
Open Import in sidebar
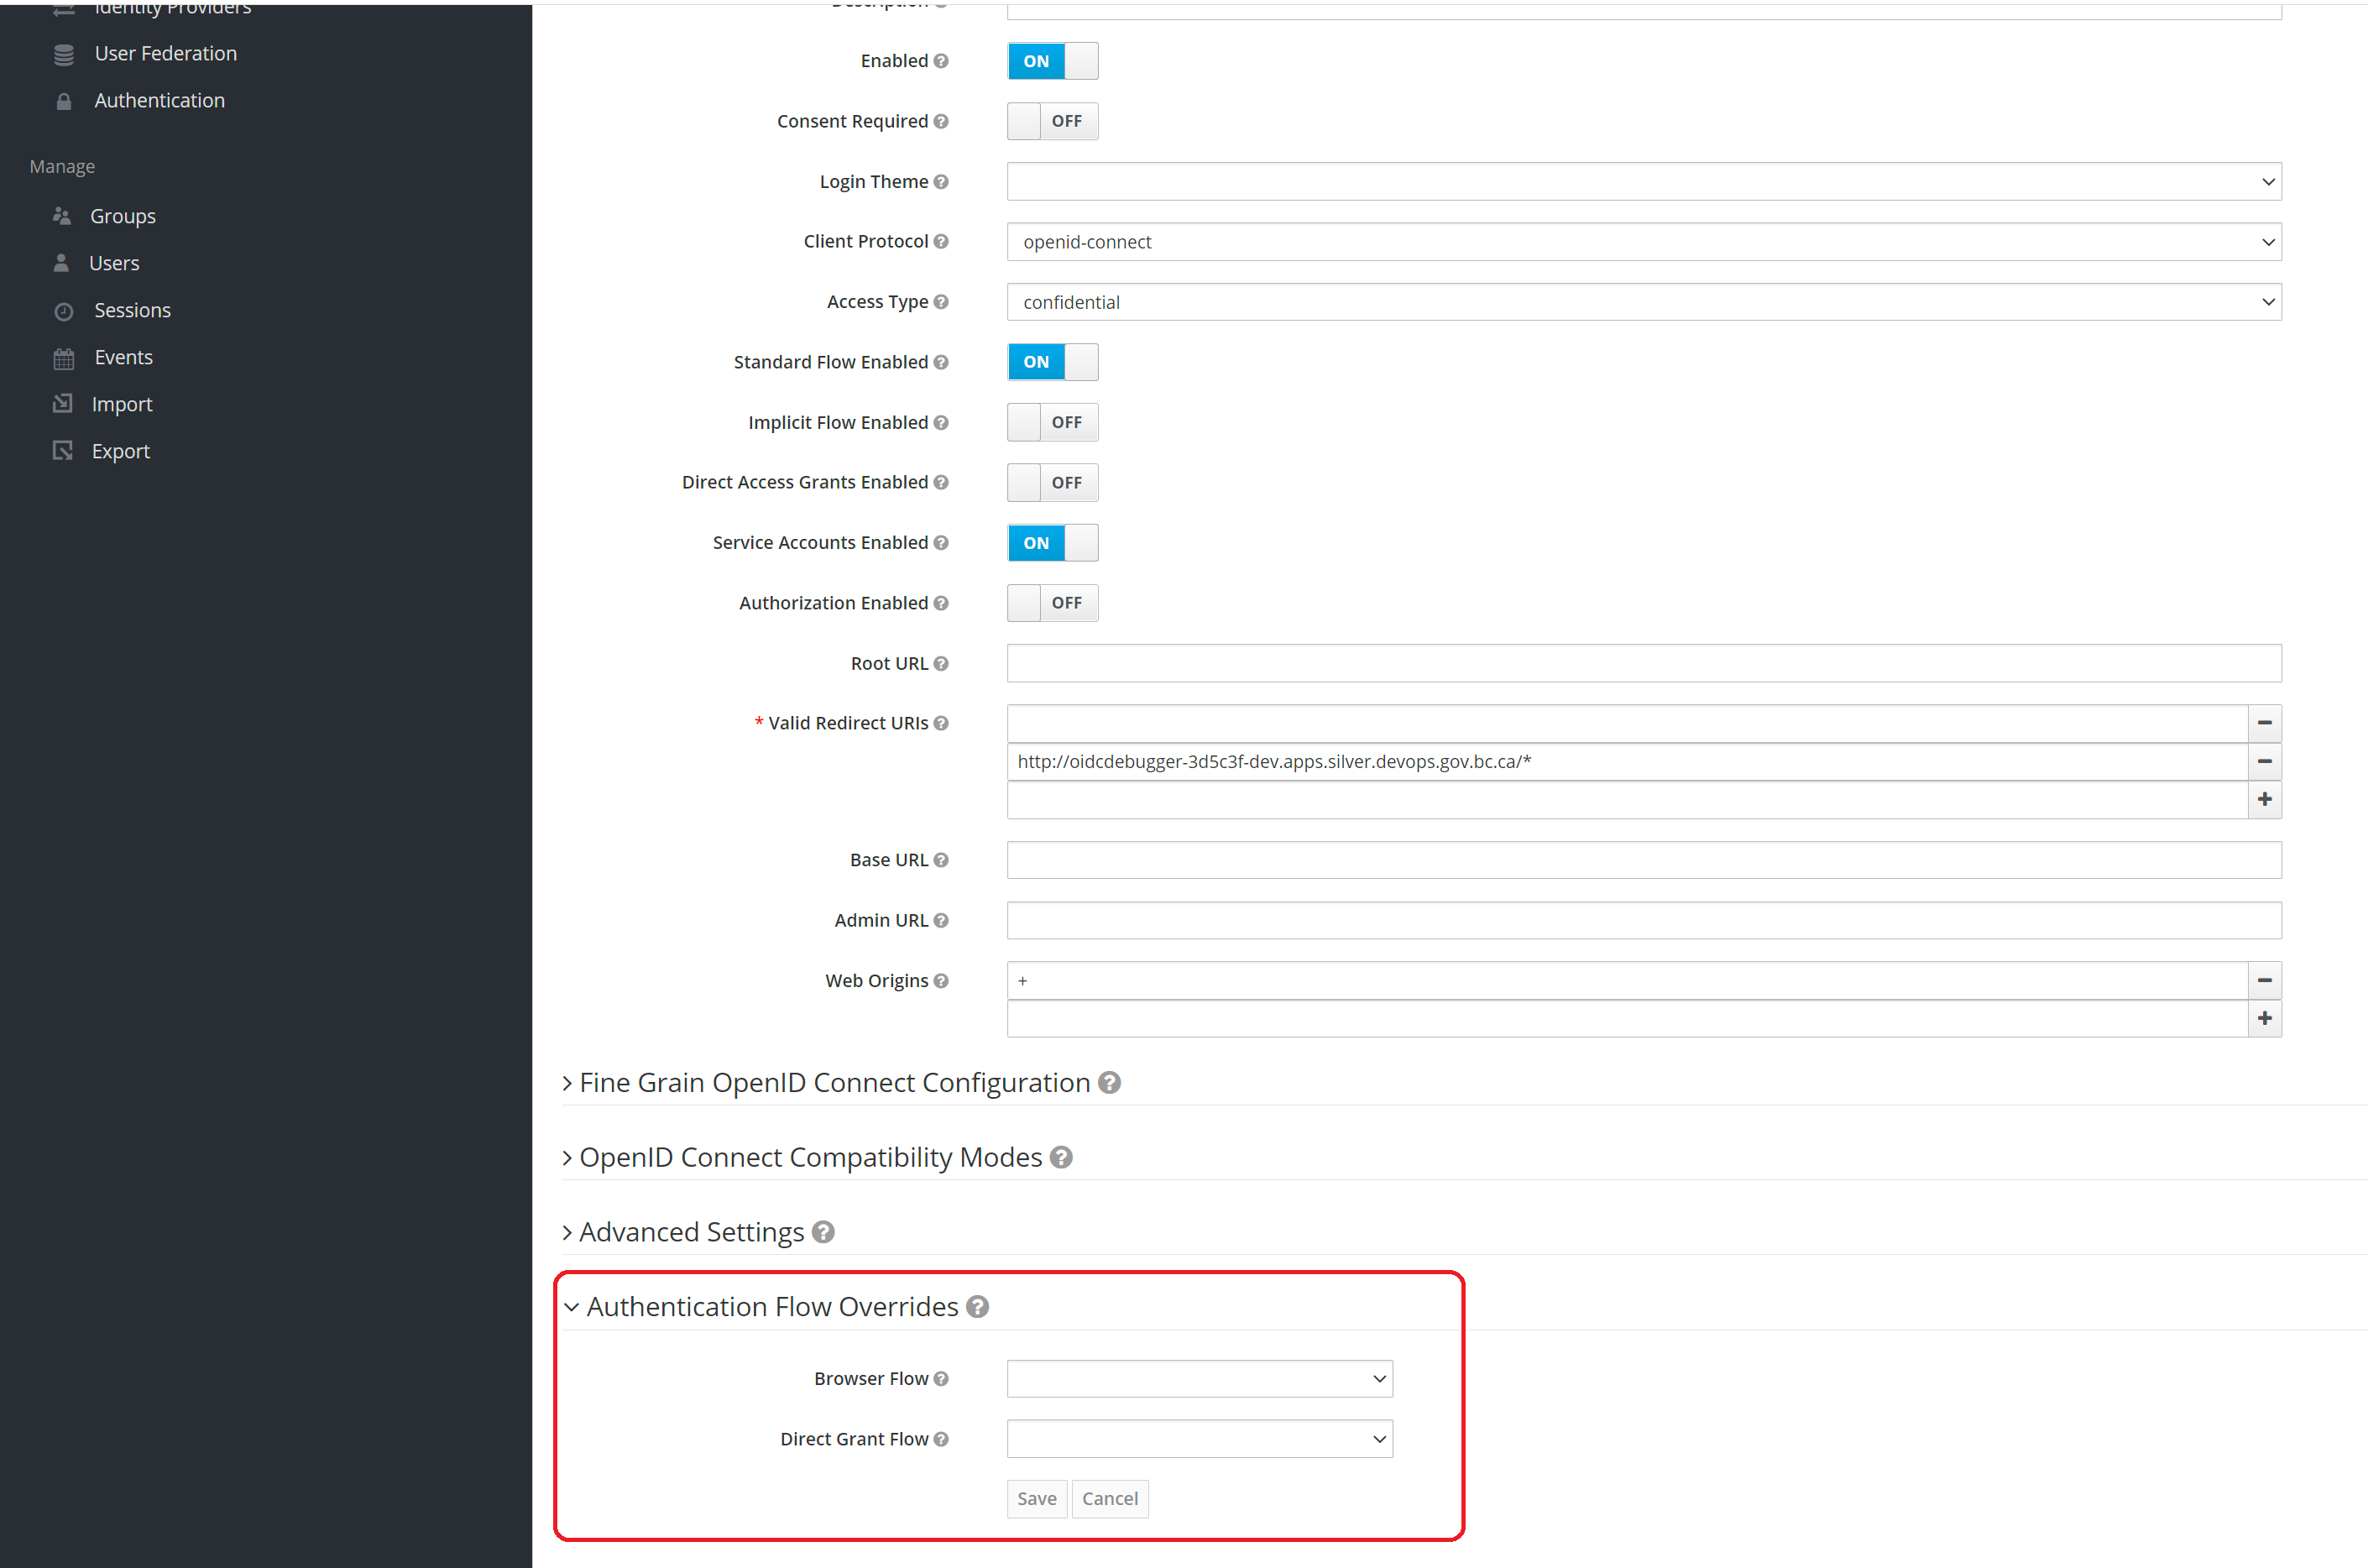tap(122, 404)
